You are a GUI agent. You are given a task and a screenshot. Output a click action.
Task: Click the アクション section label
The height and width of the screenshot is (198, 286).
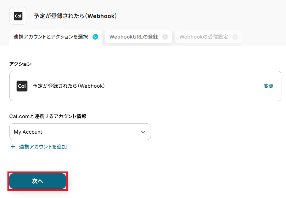click(x=20, y=64)
